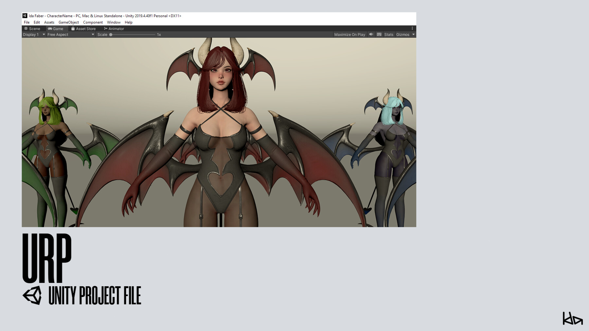The height and width of the screenshot is (331, 589).
Task: Open the Display 1 dropdown
Action: 34,35
